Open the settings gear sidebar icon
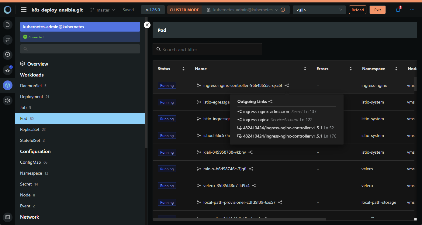The image size is (422, 225). click(x=8, y=100)
